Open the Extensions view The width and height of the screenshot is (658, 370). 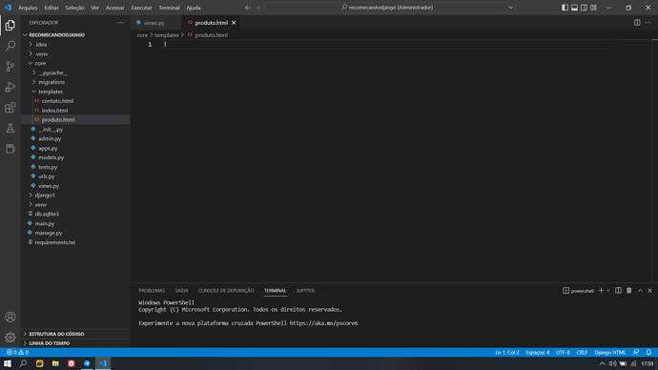click(x=10, y=108)
